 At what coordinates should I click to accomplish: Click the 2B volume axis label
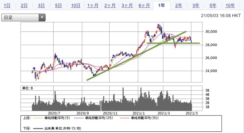(207, 103)
